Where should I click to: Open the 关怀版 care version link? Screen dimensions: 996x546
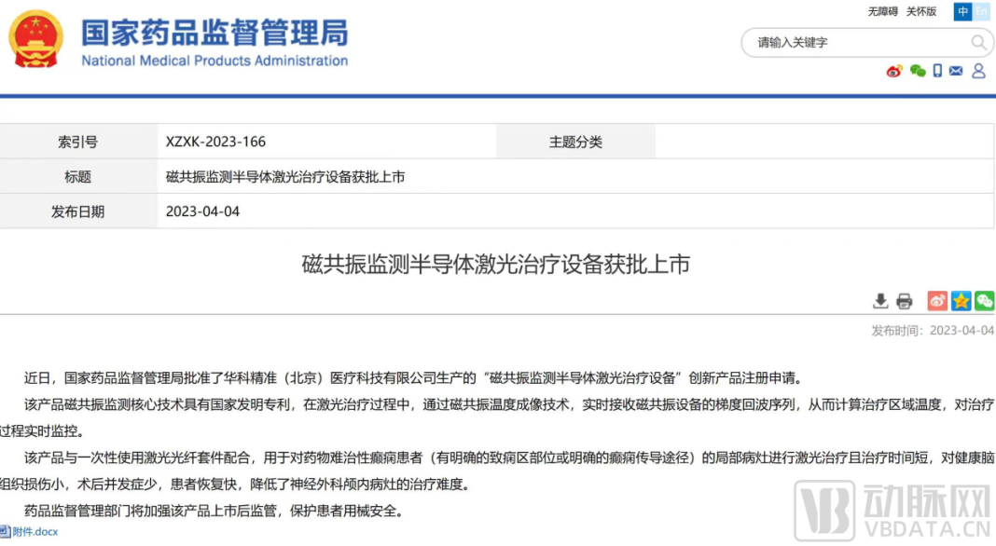[921, 11]
